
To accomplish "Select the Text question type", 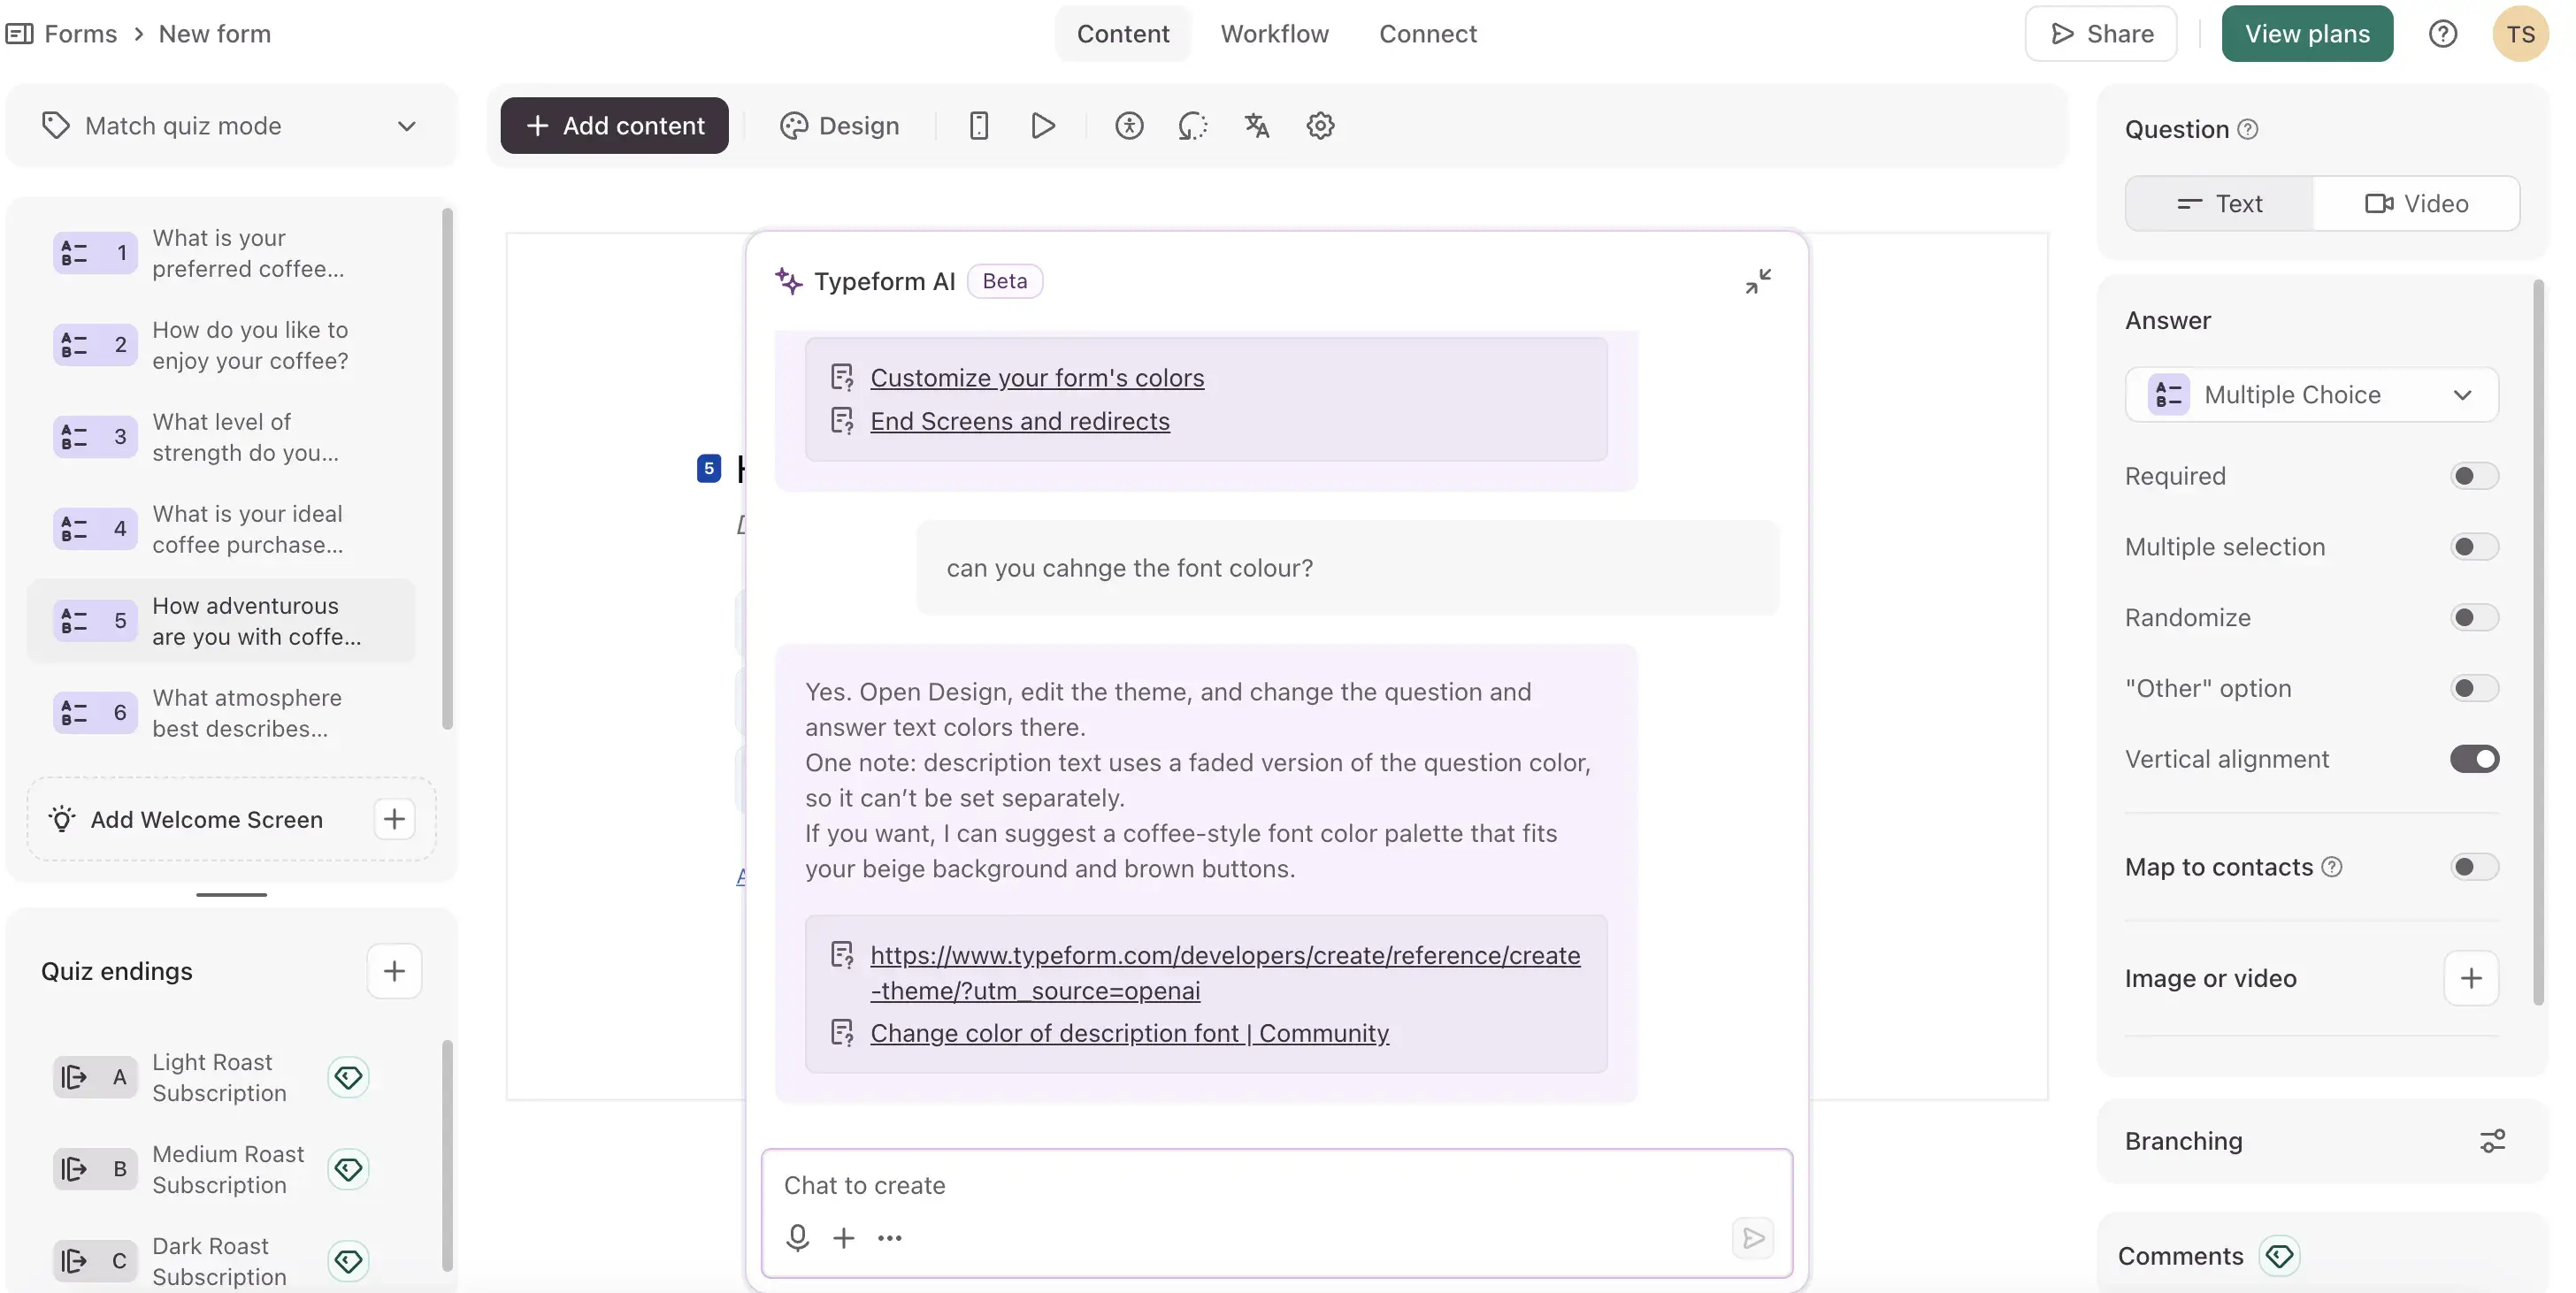I will pos(2219,203).
